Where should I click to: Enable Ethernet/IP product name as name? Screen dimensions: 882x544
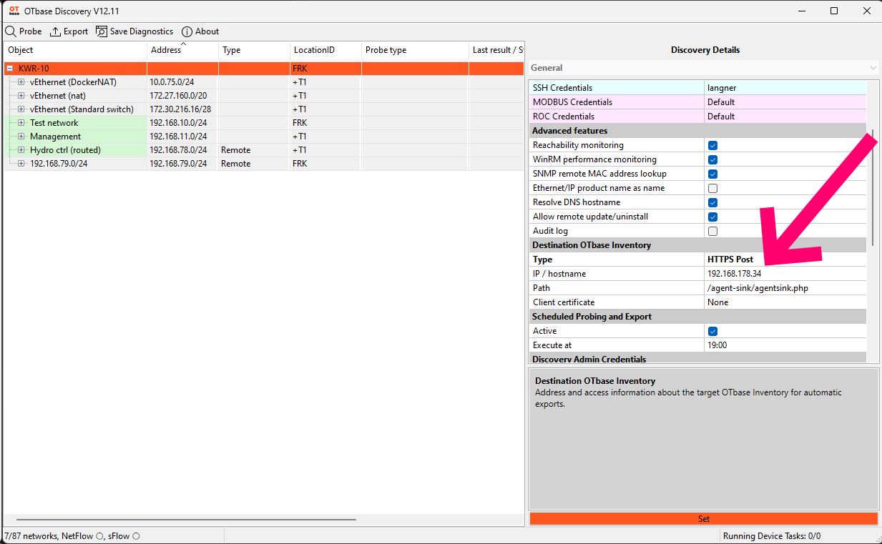(712, 188)
